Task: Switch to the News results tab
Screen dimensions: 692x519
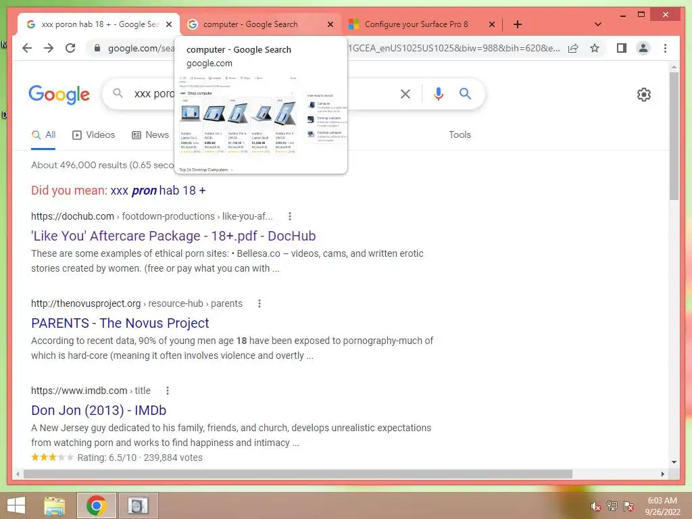Action: pyautogui.click(x=151, y=135)
